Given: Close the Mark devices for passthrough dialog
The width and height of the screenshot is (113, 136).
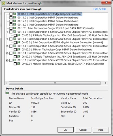Looking at the screenshot, I should point(106,2).
